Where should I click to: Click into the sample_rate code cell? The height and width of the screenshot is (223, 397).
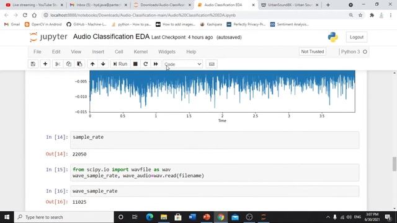215,140
